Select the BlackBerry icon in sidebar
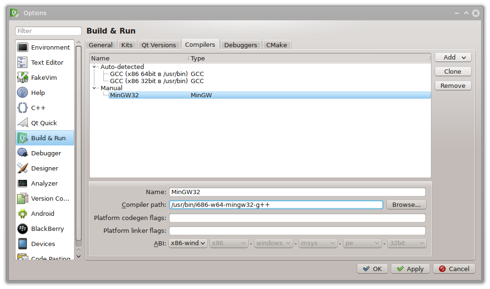Screen dimensions: 490x289 tap(23, 229)
